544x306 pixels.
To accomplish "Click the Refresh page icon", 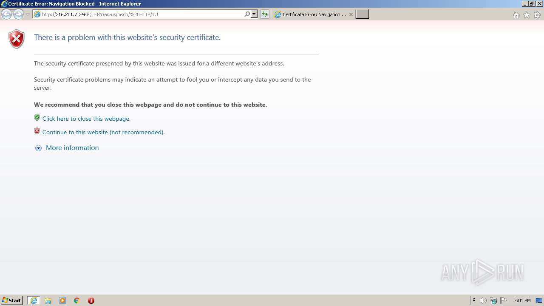I will pyautogui.click(x=265, y=14).
